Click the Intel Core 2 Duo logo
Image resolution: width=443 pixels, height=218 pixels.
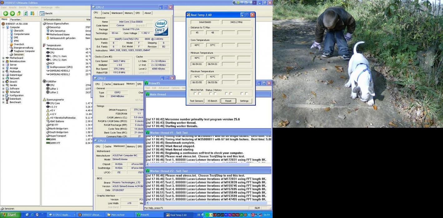click(161, 27)
